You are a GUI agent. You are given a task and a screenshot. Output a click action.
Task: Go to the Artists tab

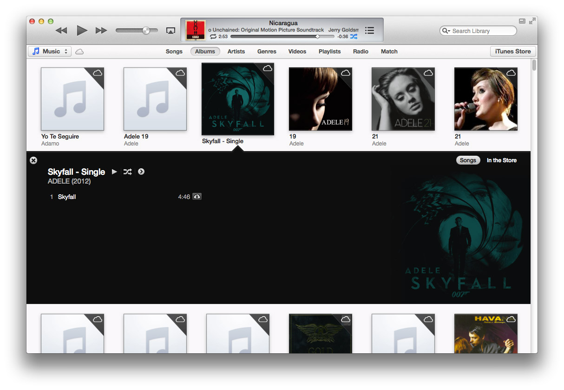(x=236, y=52)
